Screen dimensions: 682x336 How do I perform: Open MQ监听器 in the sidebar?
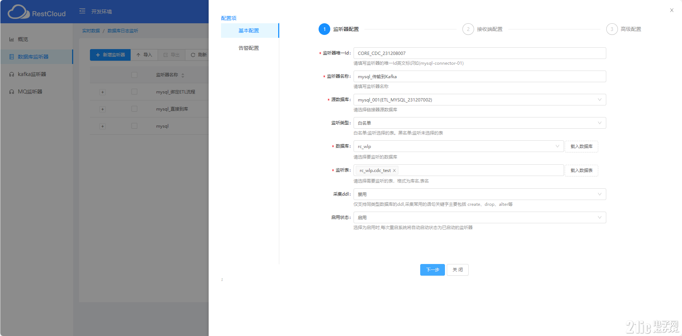(36, 92)
